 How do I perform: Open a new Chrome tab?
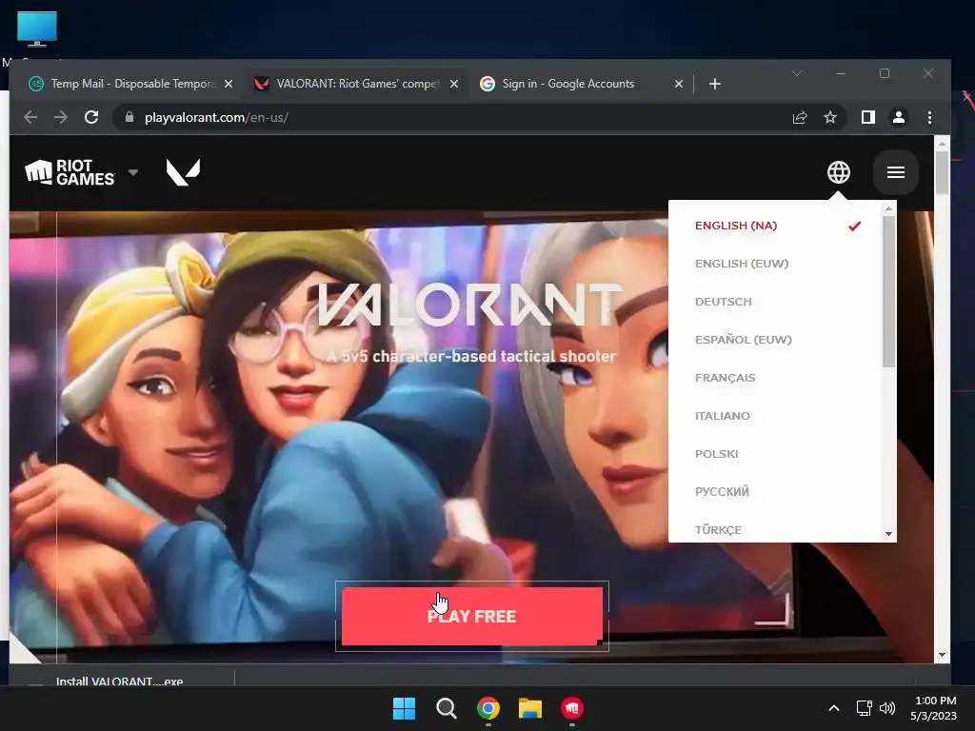click(x=715, y=84)
